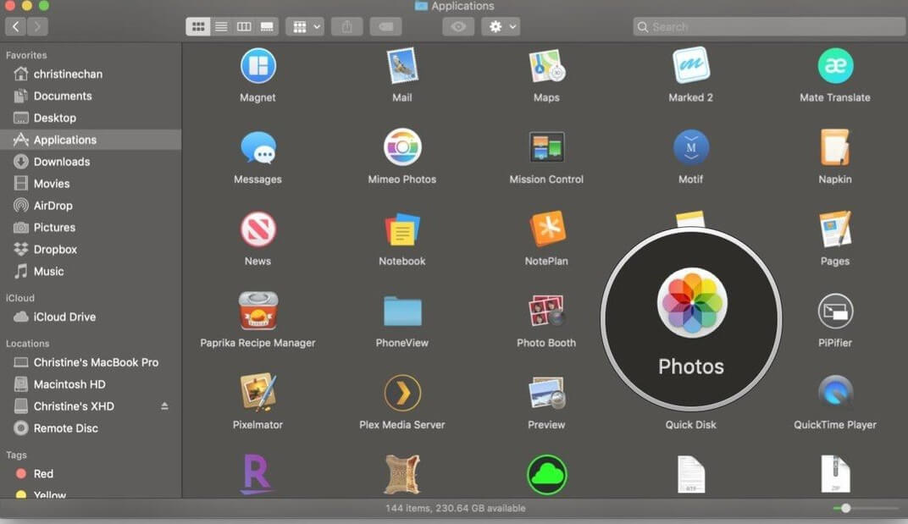The image size is (908, 524).
Task: Go to Desktop in the sidebar
Action: click(91, 119)
